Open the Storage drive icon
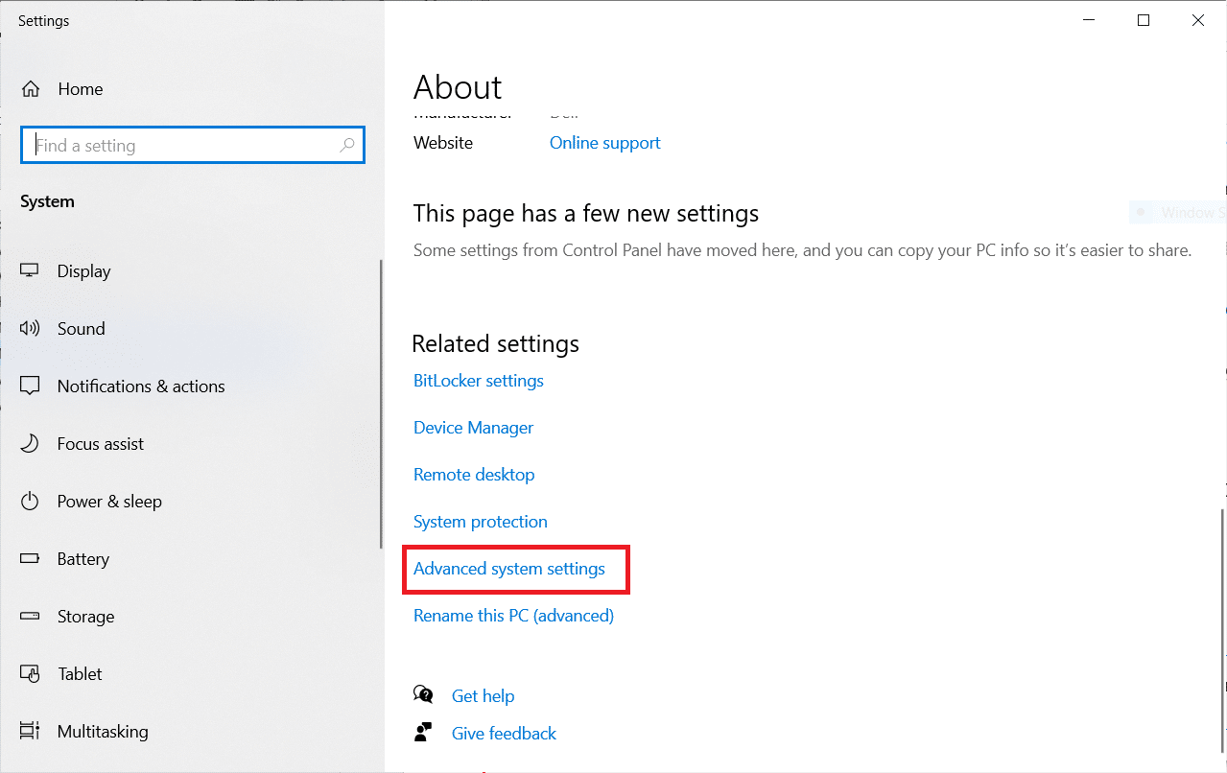Screen dimensions: 1227x773 coord(30,617)
